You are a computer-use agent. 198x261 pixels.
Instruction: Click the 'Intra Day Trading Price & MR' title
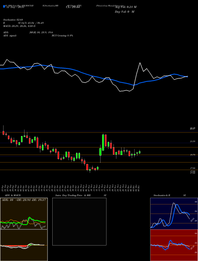[x=73, y=195]
